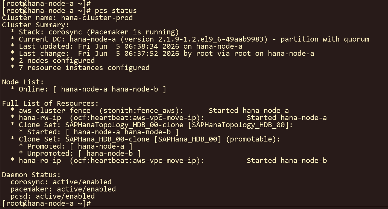Click hana-node-b in the Online node list
The height and width of the screenshot is (209, 388).
(135, 89)
